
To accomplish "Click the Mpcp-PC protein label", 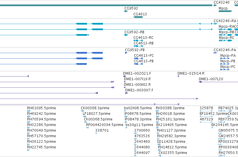I will point(228,67).
